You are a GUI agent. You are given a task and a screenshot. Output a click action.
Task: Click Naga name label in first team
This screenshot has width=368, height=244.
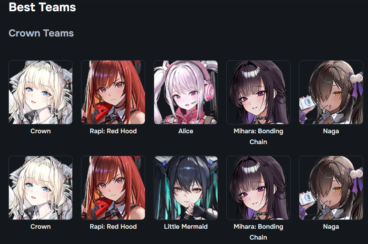tap(331, 131)
